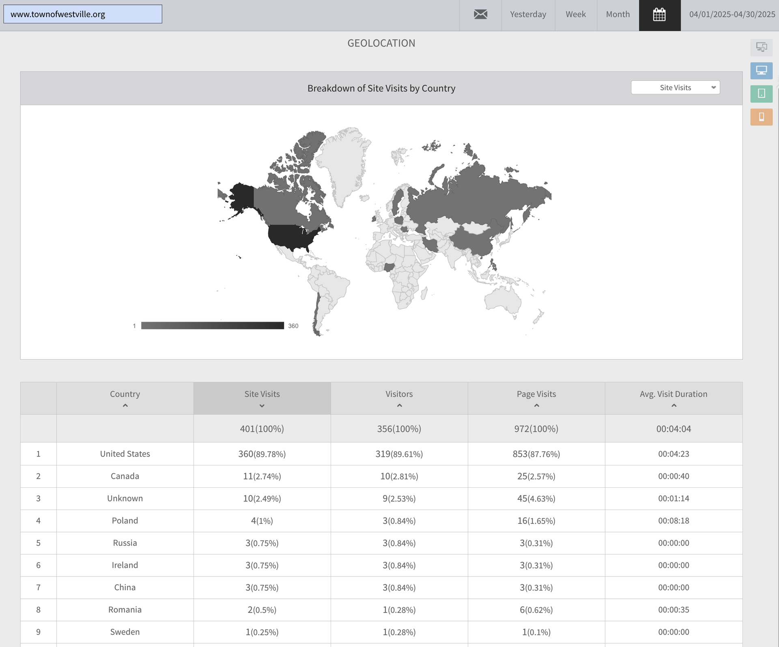The height and width of the screenshot is (647, 779).
Task: Switch to the Week time range
Action: click(575, 15)
